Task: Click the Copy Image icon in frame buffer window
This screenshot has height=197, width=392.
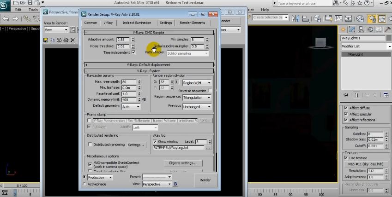Action: click(x=52, y=40)
